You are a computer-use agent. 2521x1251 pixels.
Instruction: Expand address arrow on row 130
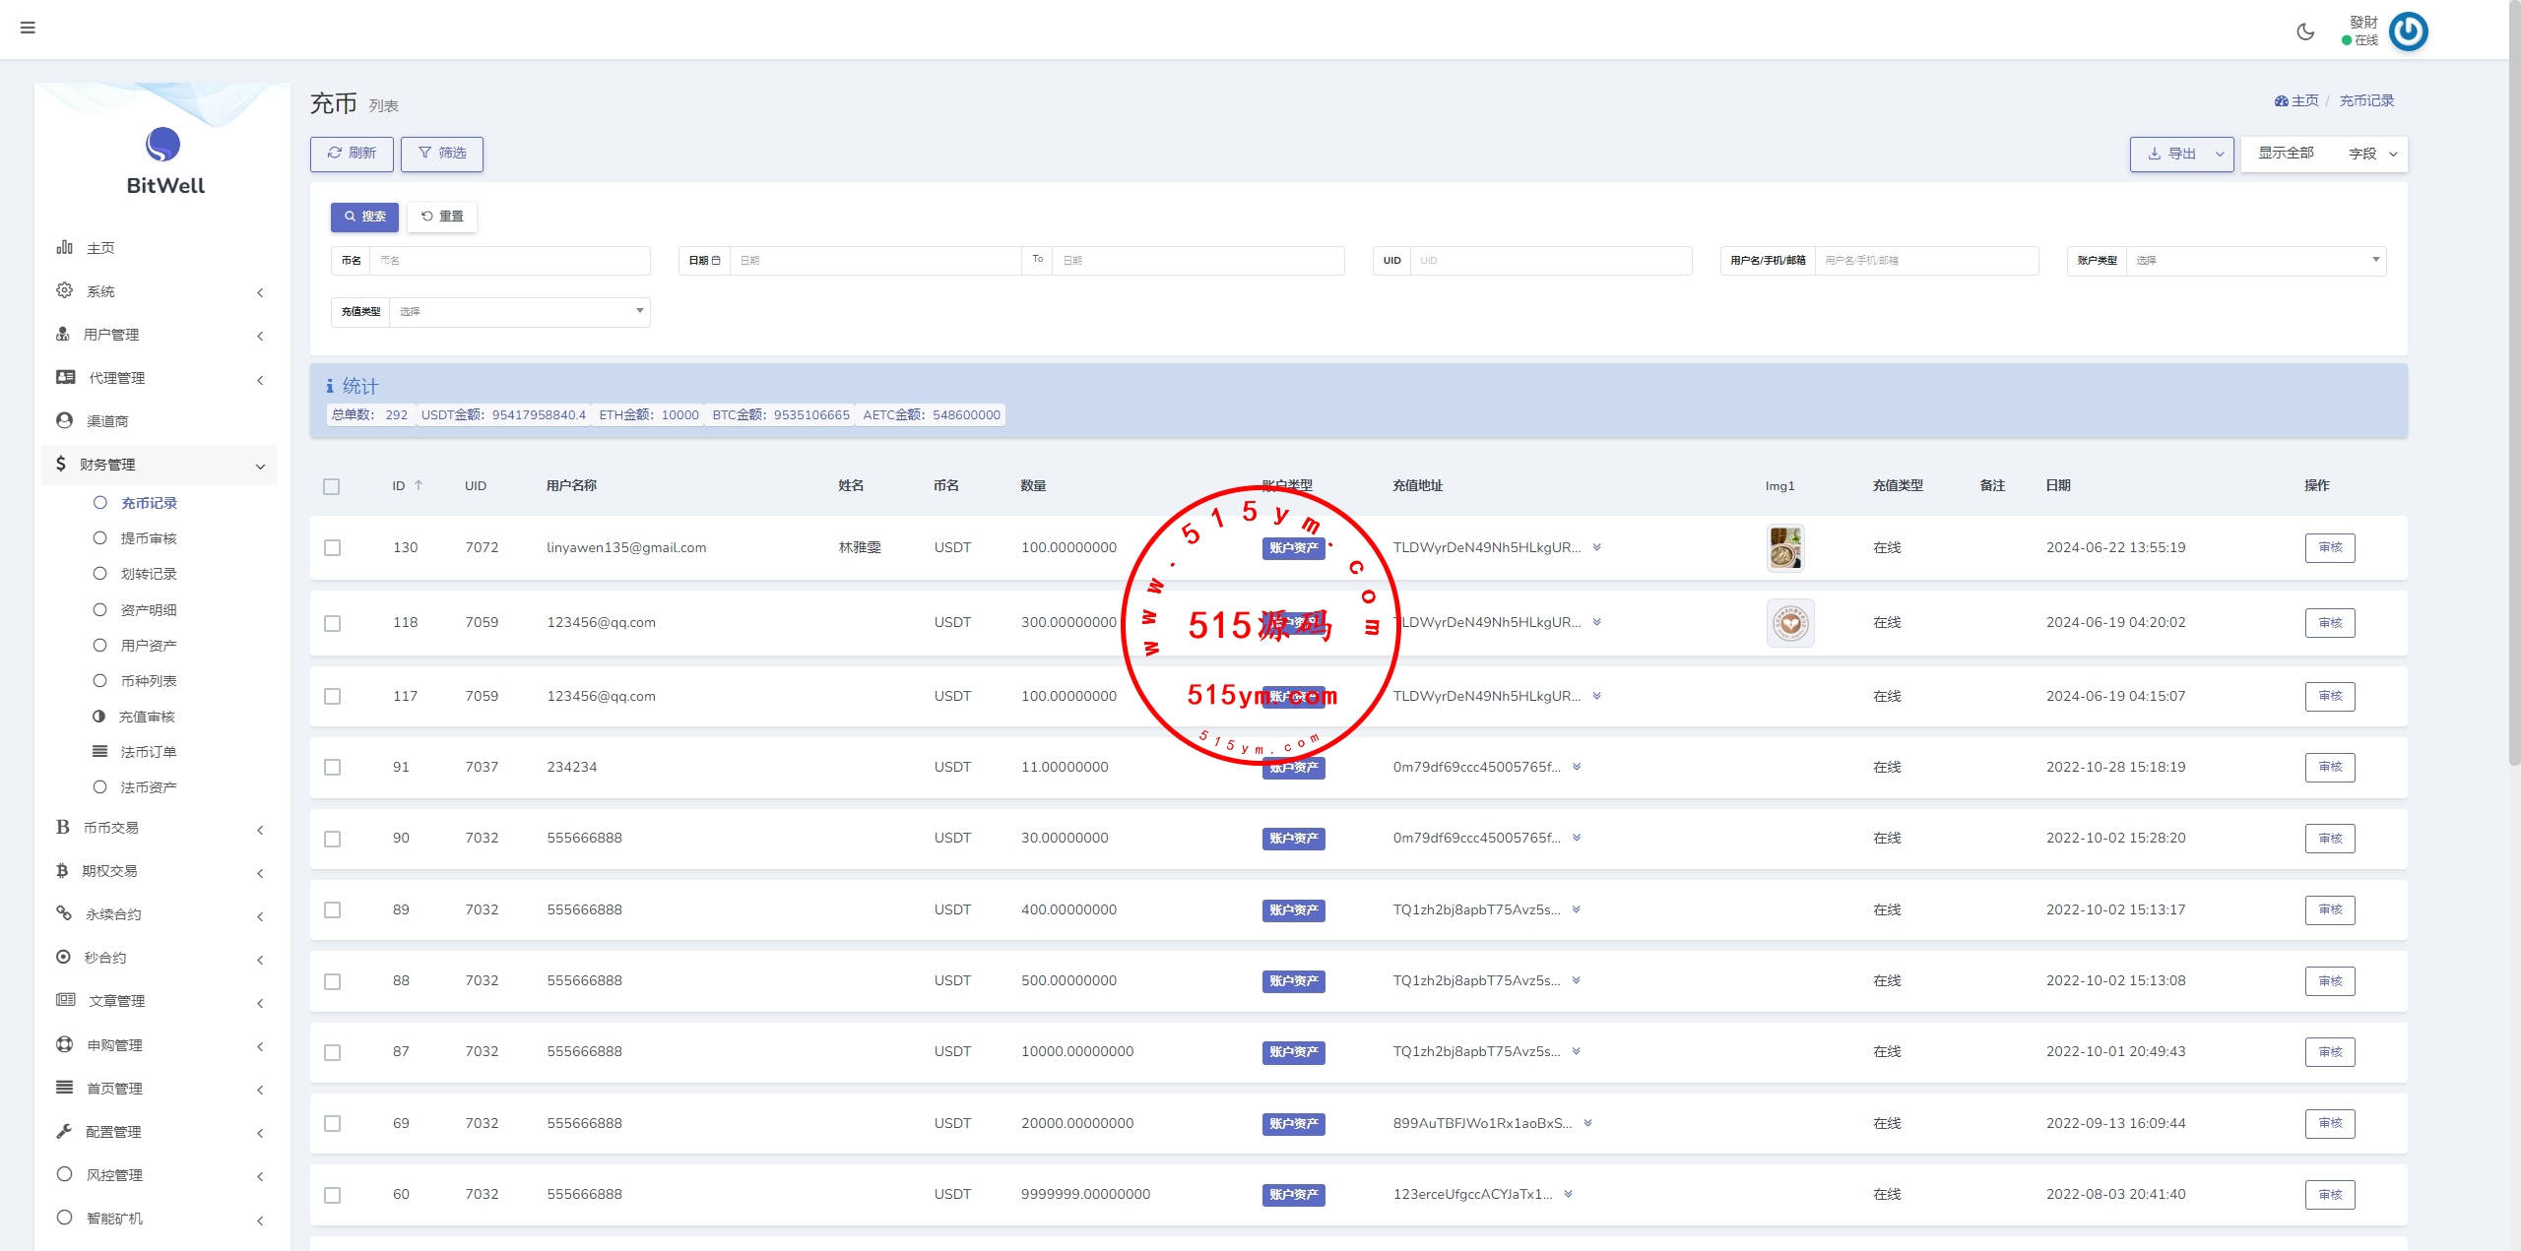coord(1596,547)
